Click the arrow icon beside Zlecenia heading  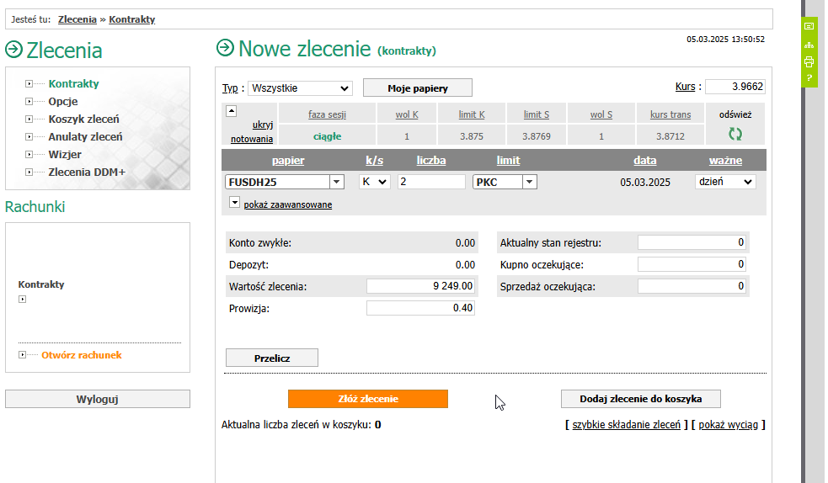coord(13,49)
